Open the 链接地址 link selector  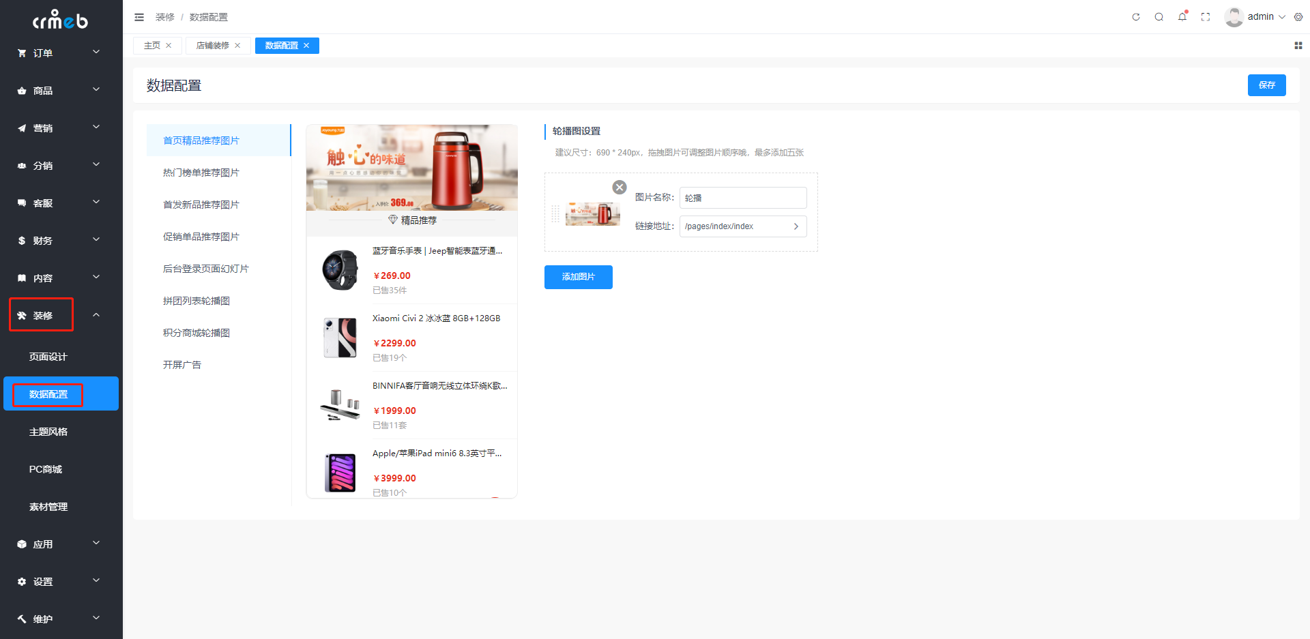(x=743, y=226)
